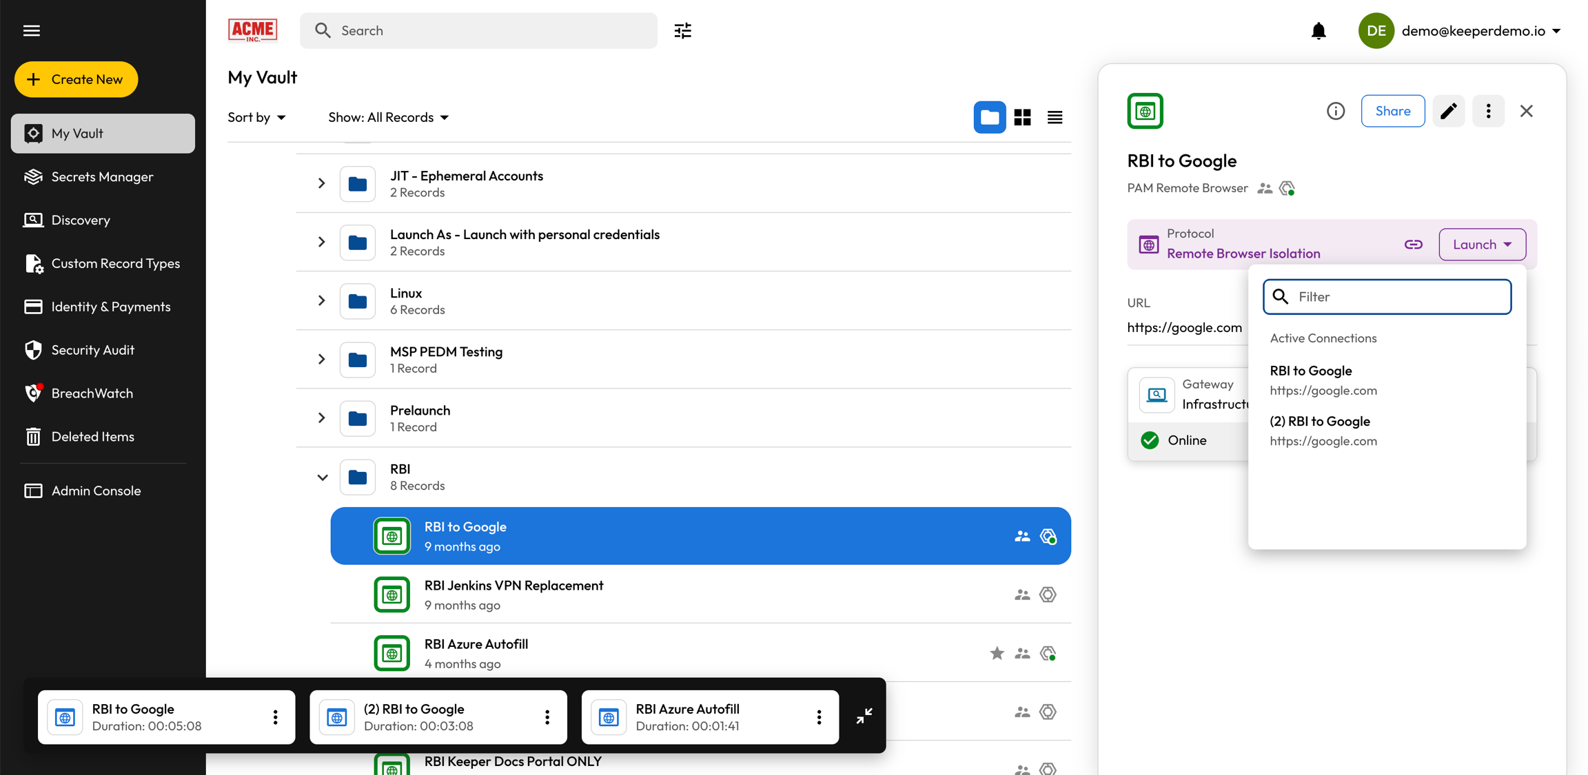Switch to folder view
Screen dimensions: 1588x775
(989, 117)
